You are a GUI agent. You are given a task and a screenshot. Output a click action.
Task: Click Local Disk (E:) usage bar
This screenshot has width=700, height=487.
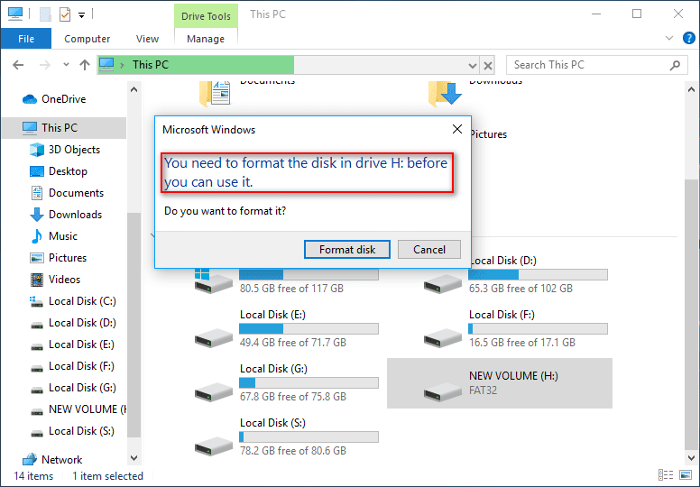click(309, 329)
